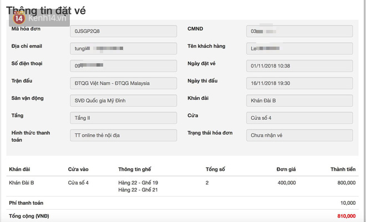Click the Thông tin ghế column header
The width and height of the screenshot is (366, 222).
click(x=135, y=169)
